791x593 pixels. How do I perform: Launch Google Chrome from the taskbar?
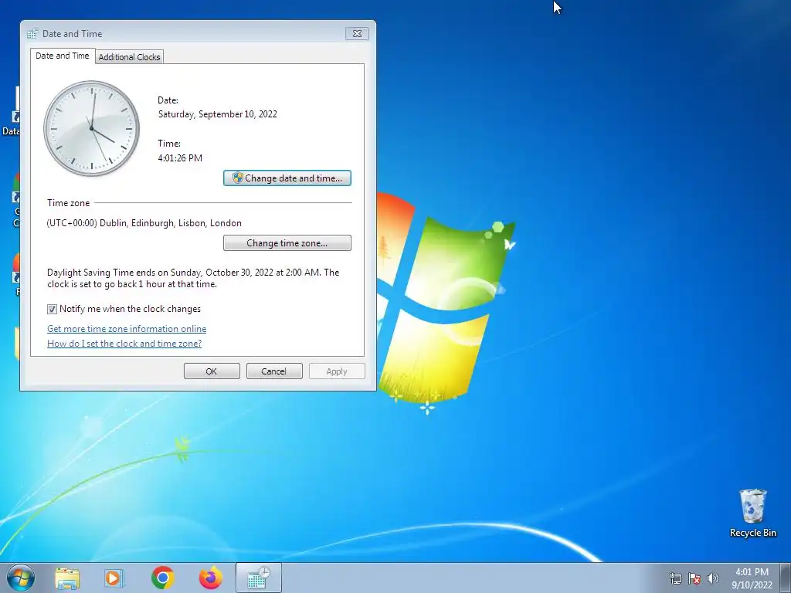[x=162, y=578]
